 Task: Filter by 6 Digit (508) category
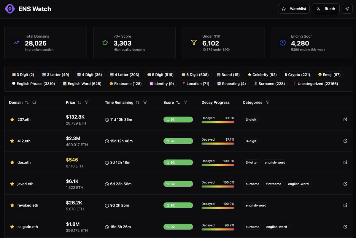[x=195, y=75]
